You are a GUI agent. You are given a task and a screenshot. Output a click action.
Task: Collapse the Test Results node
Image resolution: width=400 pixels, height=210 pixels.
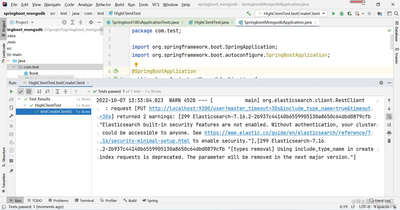[x=19, y=99]
